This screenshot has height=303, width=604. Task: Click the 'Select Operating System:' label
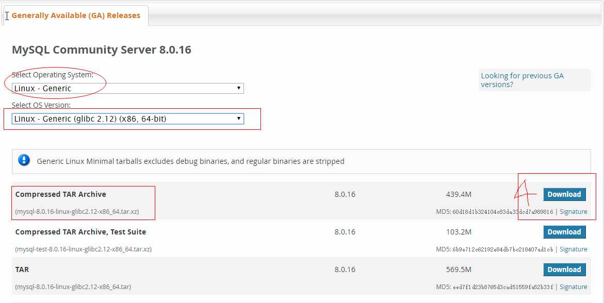click(x=53, y=75)
